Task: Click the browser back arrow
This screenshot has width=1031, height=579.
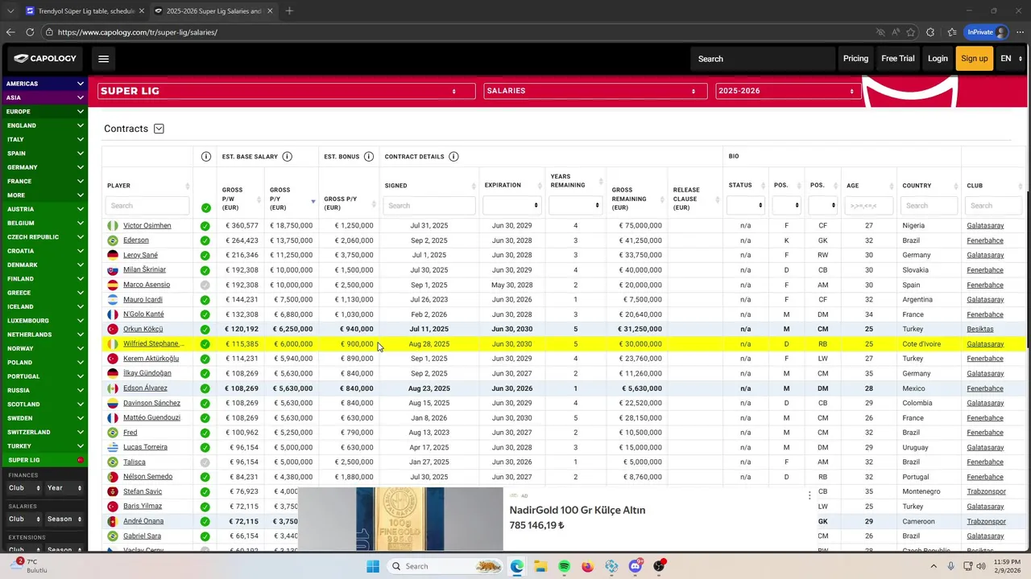Action: pyautogui.click(x=10, y=32)
